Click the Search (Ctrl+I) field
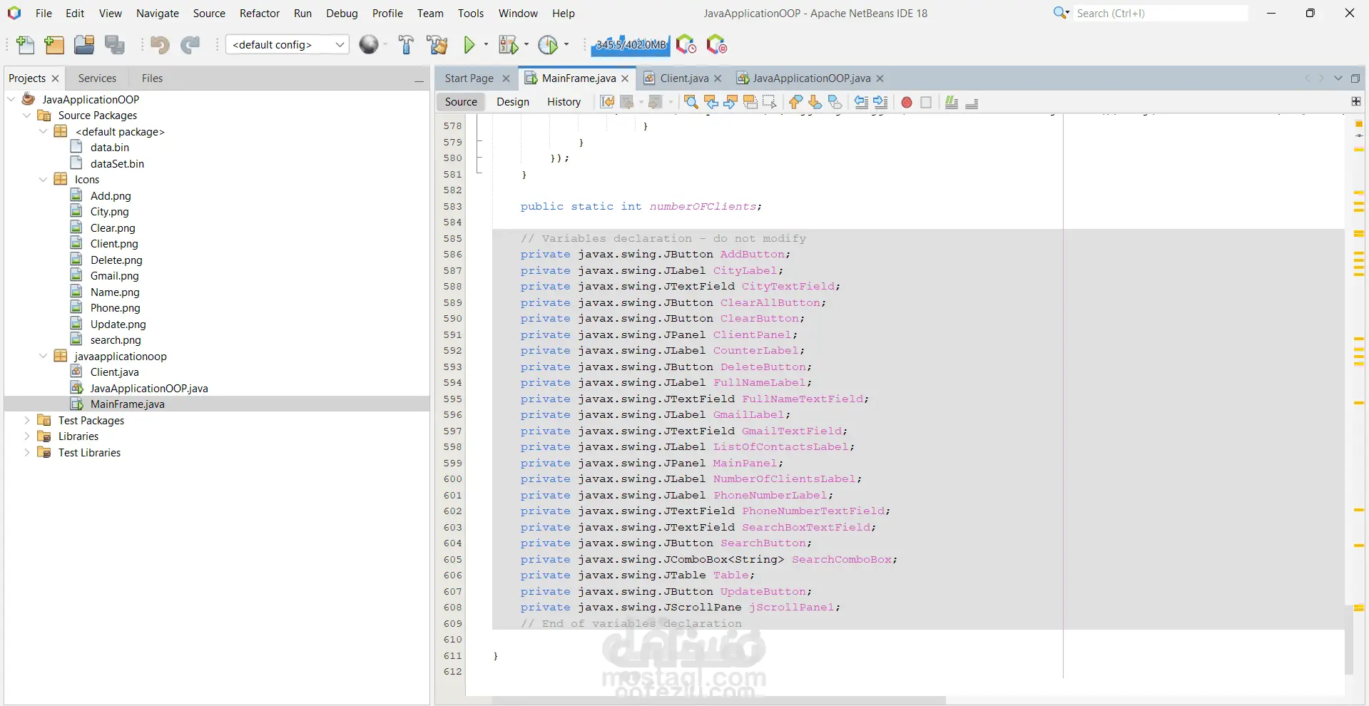 point(1160,13)
